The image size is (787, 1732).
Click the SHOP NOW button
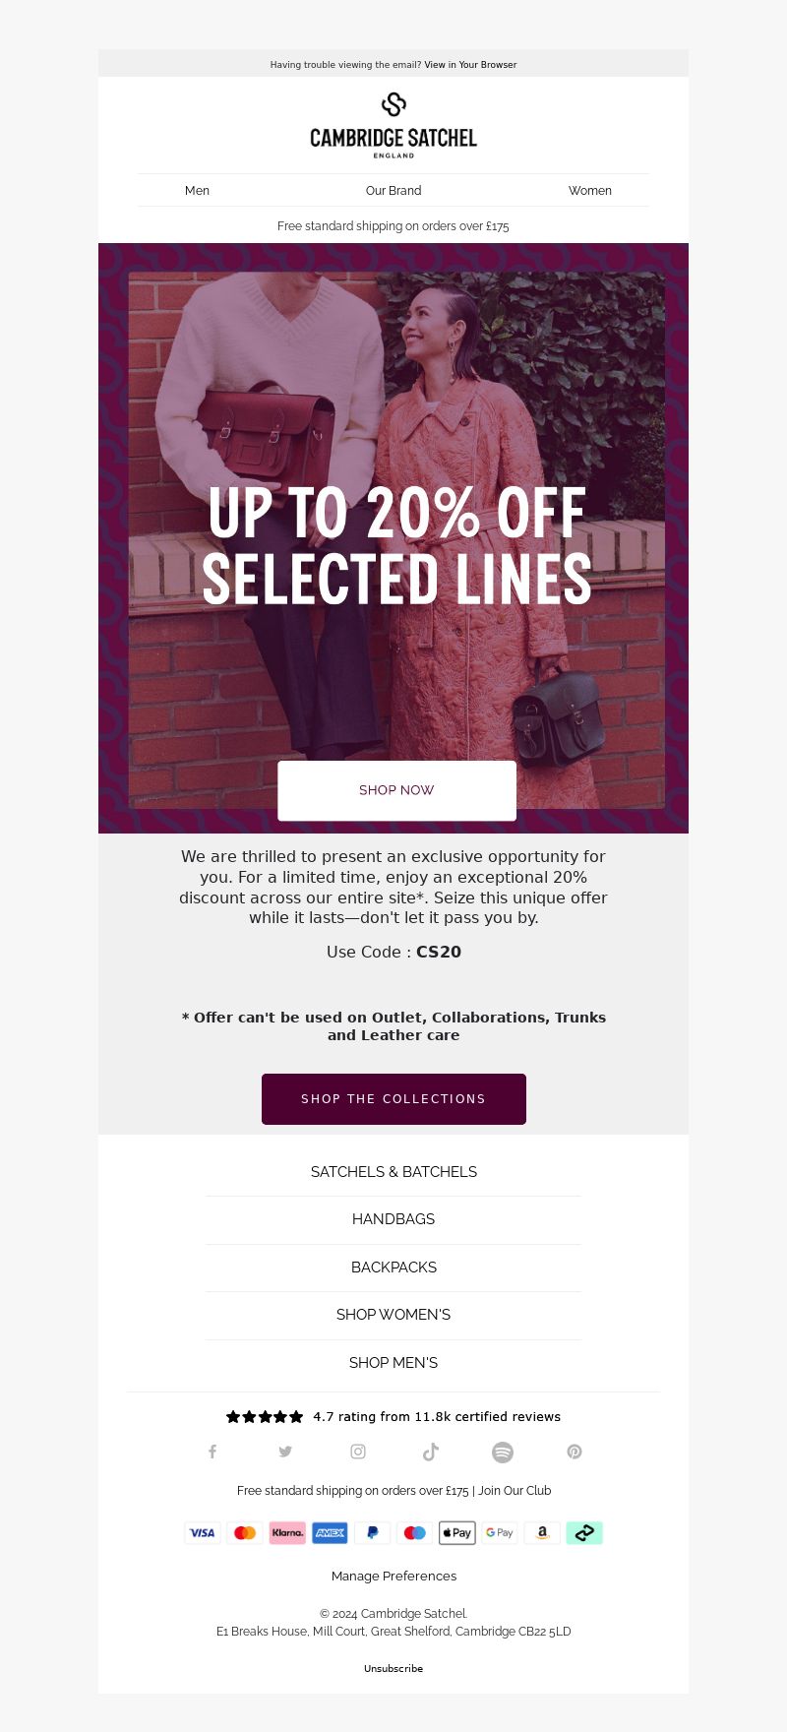(396, 790)
